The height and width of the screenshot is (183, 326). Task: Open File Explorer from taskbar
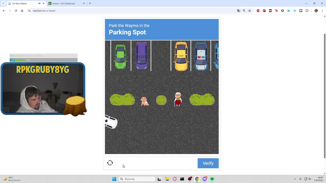click(x=167, y=179)
